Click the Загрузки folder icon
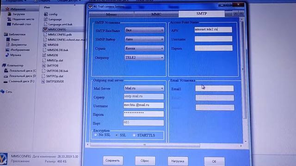This screenshot has width=296, height=166. (9, 14)
